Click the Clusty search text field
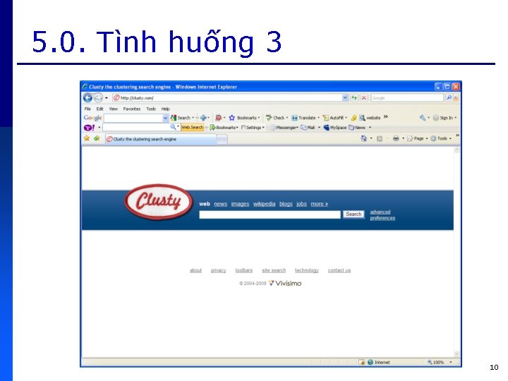 pyautogui.click(x=270, y=214)
